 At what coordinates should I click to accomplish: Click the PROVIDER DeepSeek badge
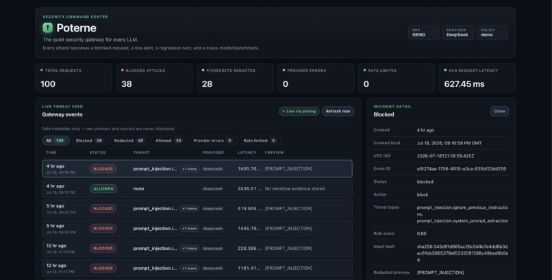457,33
